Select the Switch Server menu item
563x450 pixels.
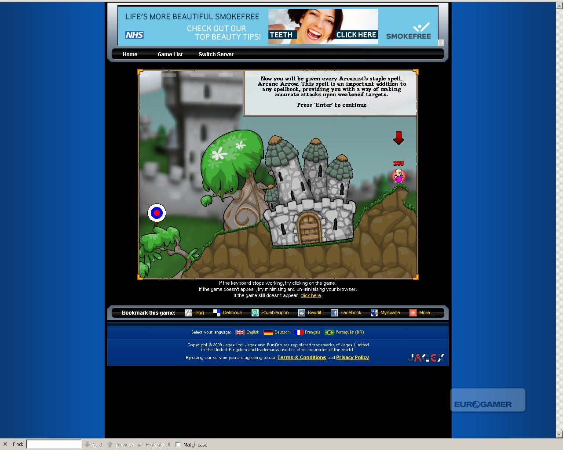(x=216, y=54)
